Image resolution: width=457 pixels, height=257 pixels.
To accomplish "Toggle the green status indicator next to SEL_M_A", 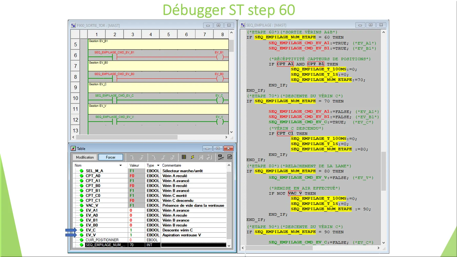I will (82, 171).
